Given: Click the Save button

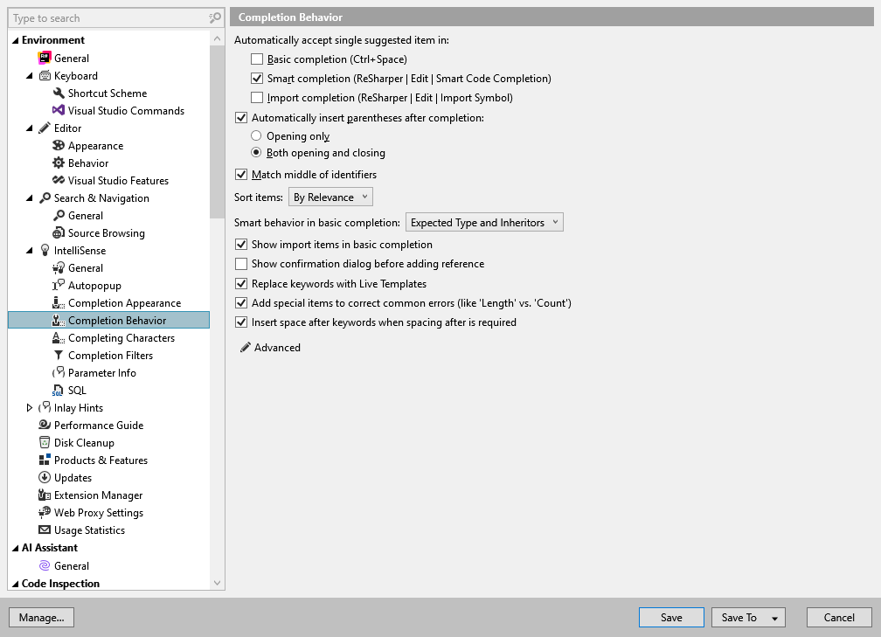Looking at the screenshot, I should (670, 617).
